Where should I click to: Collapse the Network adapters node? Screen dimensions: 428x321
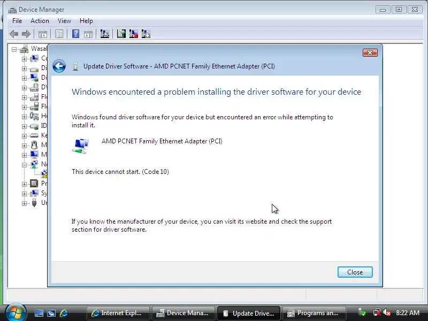click(x=24, y=165)
